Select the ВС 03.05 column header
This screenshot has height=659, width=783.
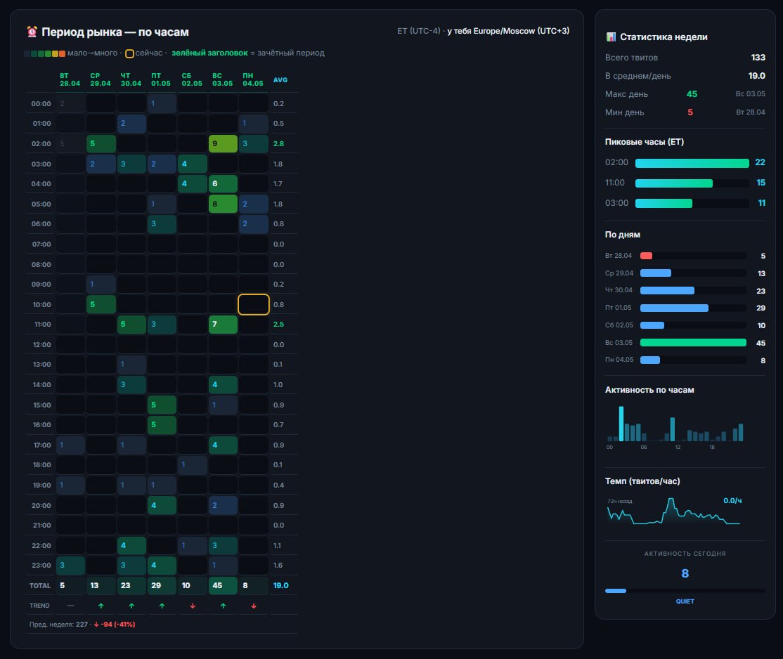click(x=222, y=79)
